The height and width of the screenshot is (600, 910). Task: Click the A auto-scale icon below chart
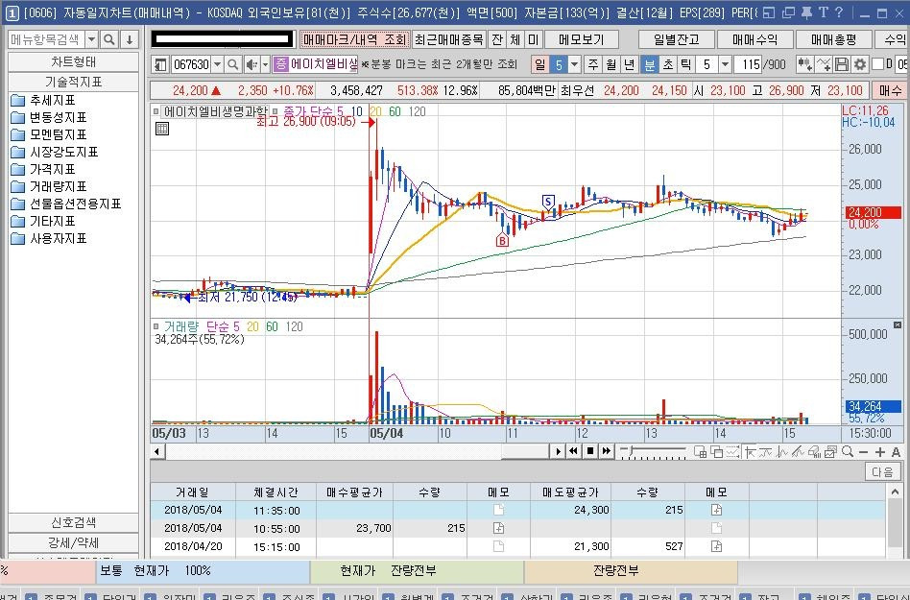point(896,452)
